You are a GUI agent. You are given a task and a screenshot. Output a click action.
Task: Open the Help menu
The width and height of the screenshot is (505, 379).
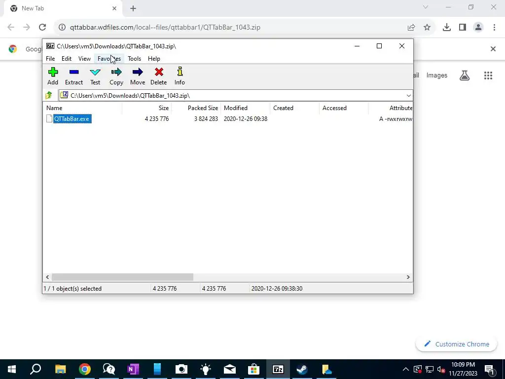pyautogui.click(x=154, y=59)
